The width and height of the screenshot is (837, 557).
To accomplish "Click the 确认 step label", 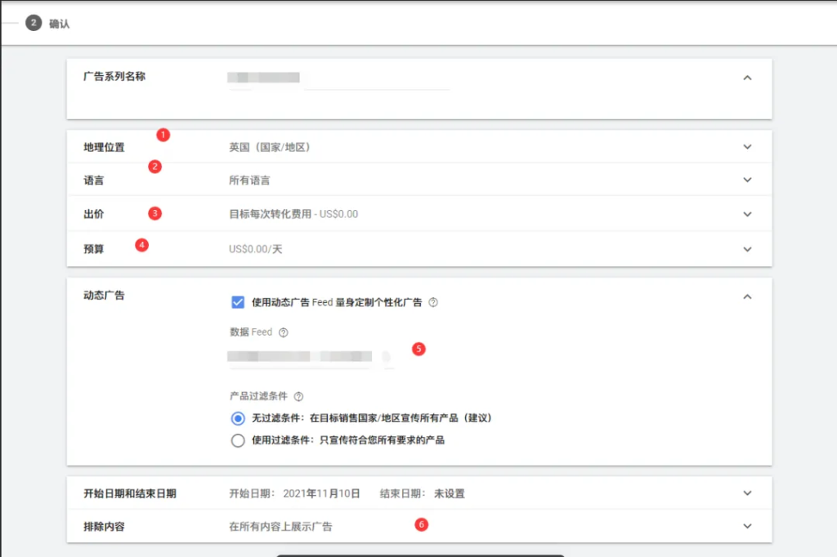I will click(59, 24).
